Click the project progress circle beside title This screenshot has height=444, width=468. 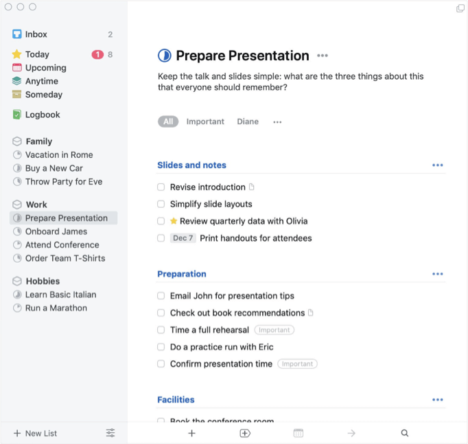click(x=165, y=56)
